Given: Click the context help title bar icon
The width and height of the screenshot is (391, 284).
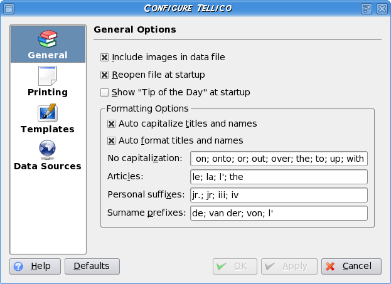Looking at the screenshot, I should (x=367, y=9).
